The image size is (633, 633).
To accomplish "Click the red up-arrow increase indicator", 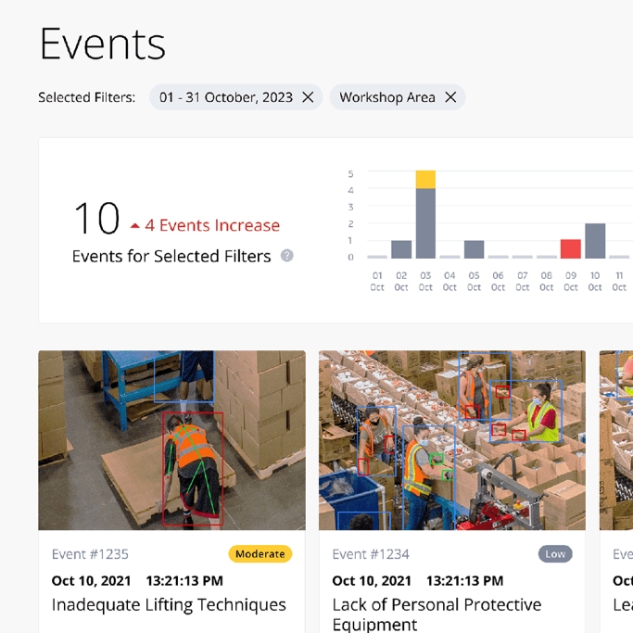I will [x=135, y=225].
